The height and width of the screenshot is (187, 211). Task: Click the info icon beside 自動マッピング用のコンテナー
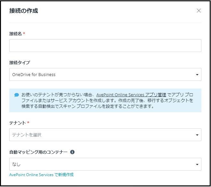pos(72,152)
